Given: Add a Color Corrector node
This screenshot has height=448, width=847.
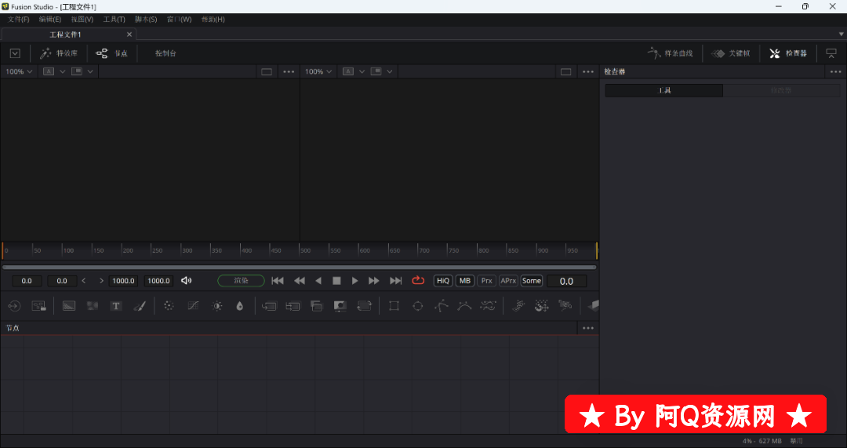Looking at the screenshot, I should click(169, 306).
